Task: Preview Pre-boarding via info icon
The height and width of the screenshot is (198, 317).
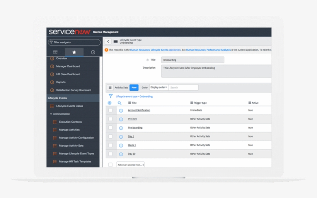Action: (121, 128)
